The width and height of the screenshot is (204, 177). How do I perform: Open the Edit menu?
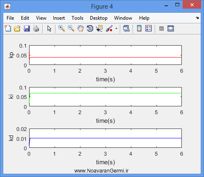click(x=25, y=18)
